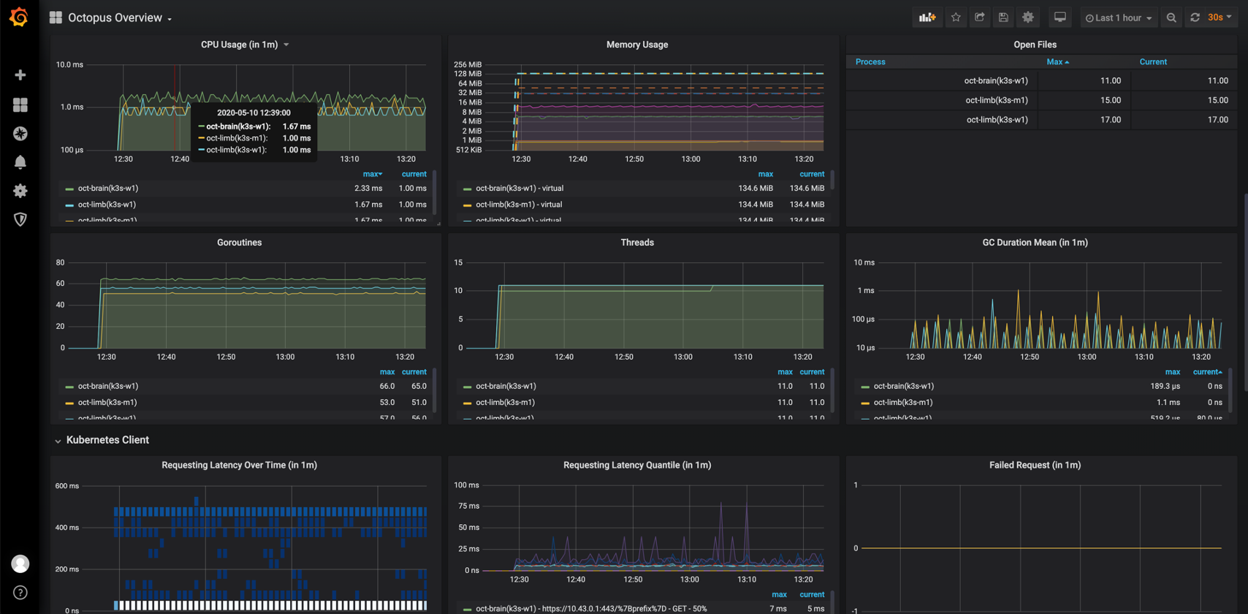Change color of oct-limb(k3s-m1) Goroutines swatch
This screenshot has width=1248, height=614.
click(69, 403)
